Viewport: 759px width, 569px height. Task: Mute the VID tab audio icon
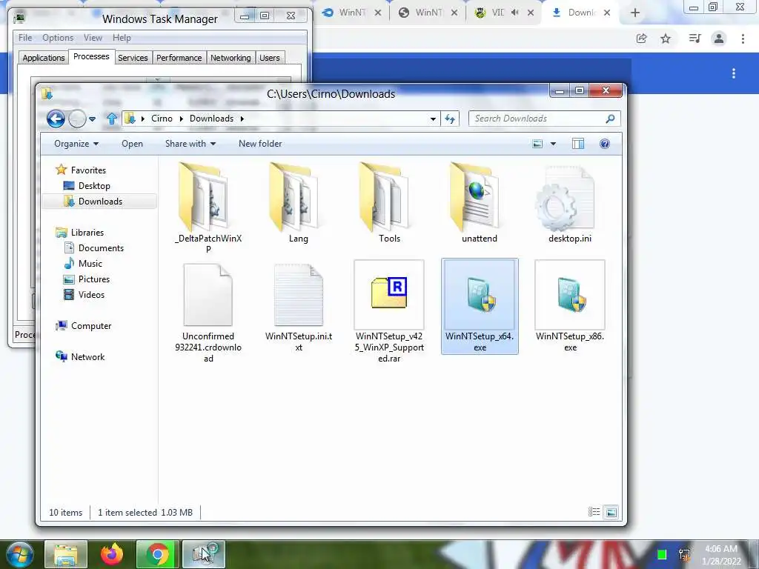tap(514, 13)
